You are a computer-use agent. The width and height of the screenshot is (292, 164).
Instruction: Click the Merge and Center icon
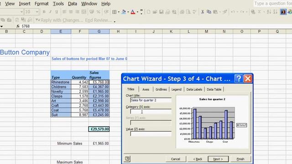coord(84,12)
